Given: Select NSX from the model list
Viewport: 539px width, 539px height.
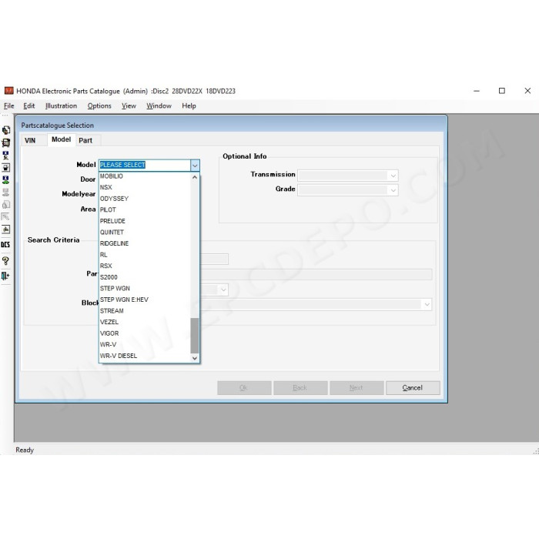Looking at the screenshot, I should point(145,187).
